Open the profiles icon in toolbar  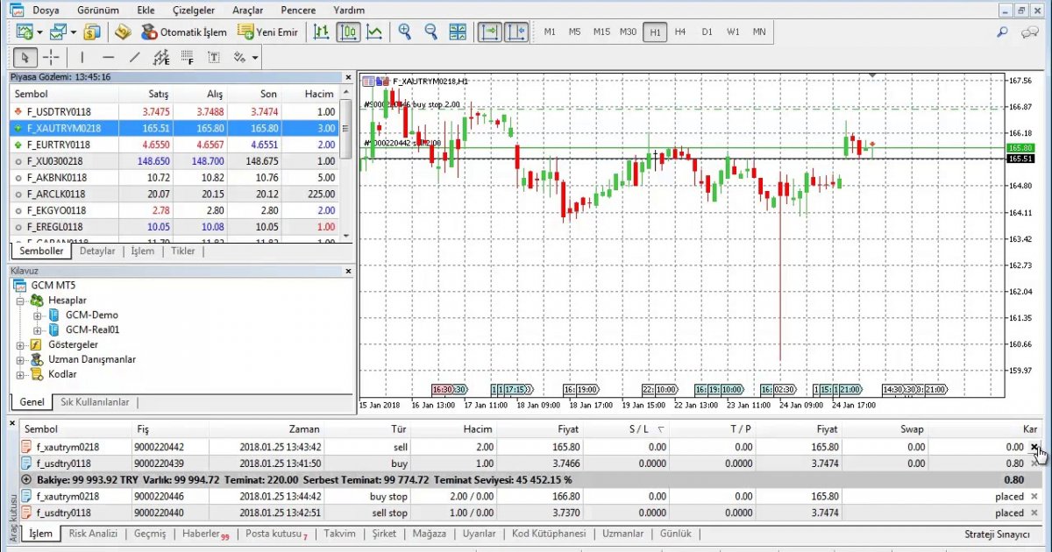[x=57, y=32]
